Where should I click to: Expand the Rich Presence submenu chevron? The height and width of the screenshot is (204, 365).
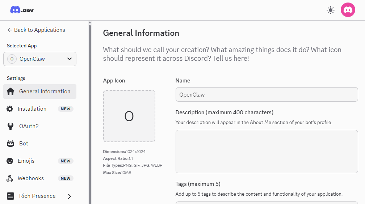[70, 196]
